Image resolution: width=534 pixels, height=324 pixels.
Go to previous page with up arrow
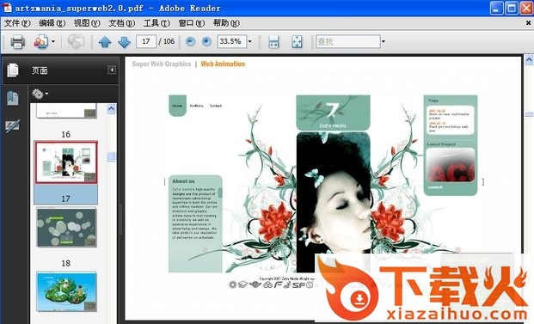coord(105,42)
